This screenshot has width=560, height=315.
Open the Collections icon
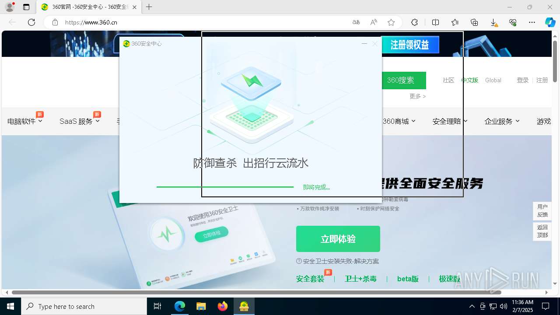click(474, 22)
